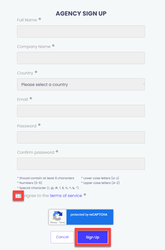Click the Email field label
This screenshot has width=165, height=250.
pyautogui.click(x=22, y=99)
